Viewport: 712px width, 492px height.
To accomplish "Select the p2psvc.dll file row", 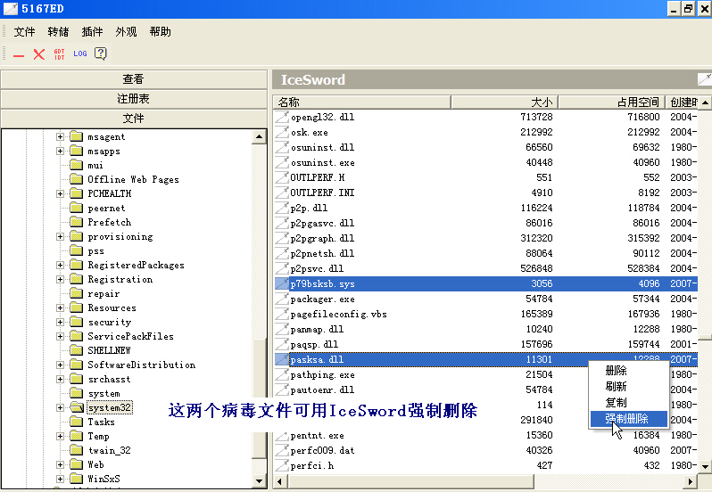I will coord(485,268).
